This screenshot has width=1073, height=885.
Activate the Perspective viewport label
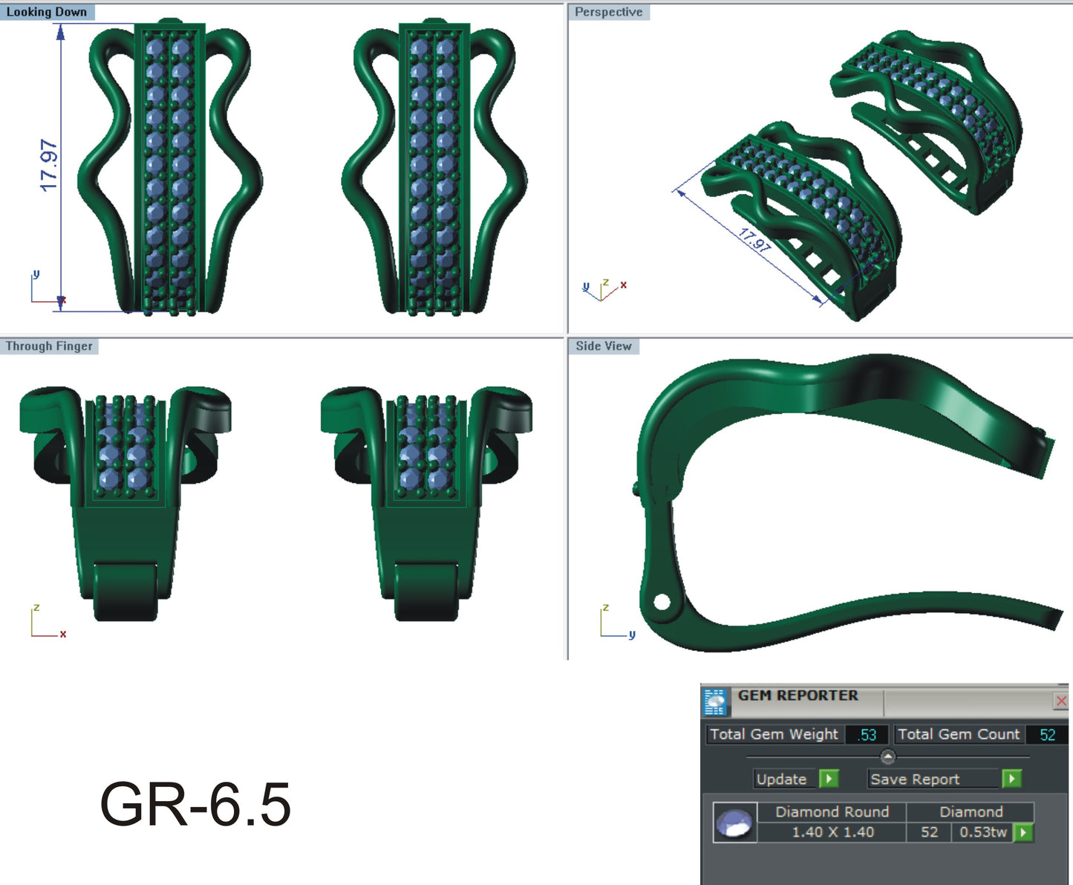[x=608, y=12]
